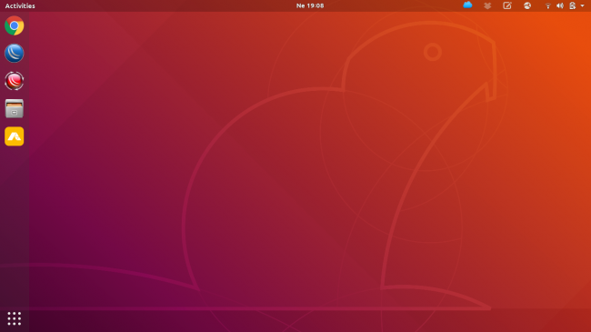
Task: Open Wi-Fi network status icon
Action: click(x=548, y=5)
